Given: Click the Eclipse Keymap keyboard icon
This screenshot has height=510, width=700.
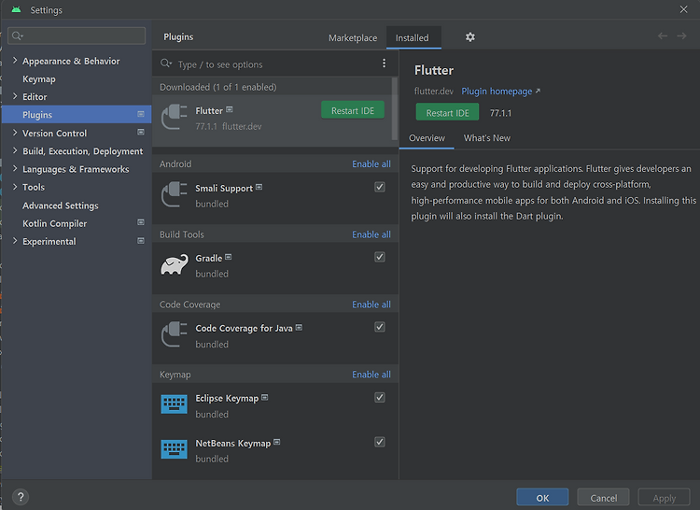Looking at the screenshot, I should (x=175, y=404).
